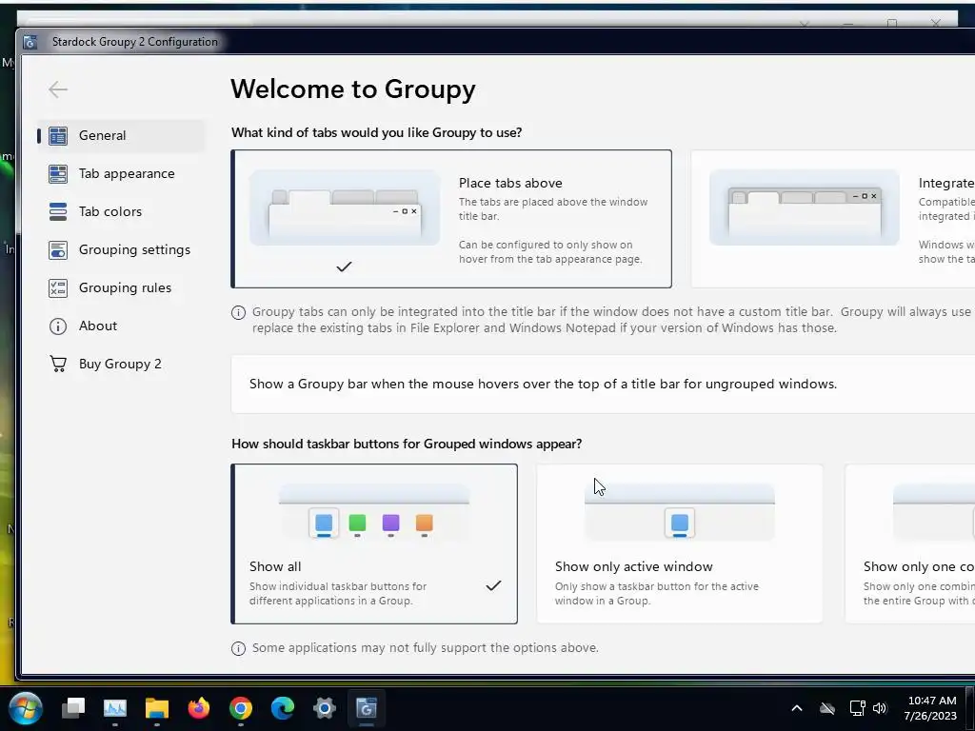Click the Show all taskbar preview image

click(x=374, y=512)
